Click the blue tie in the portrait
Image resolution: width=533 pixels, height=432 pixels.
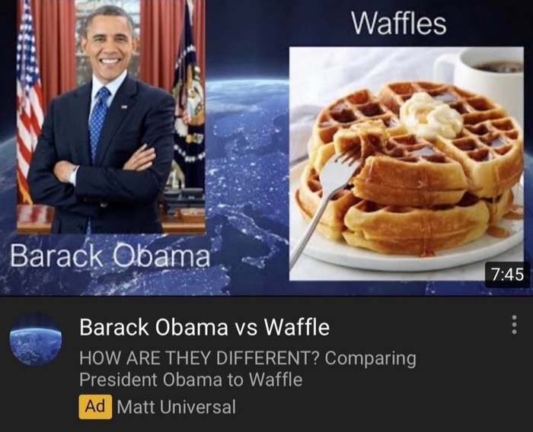(98, 121)
